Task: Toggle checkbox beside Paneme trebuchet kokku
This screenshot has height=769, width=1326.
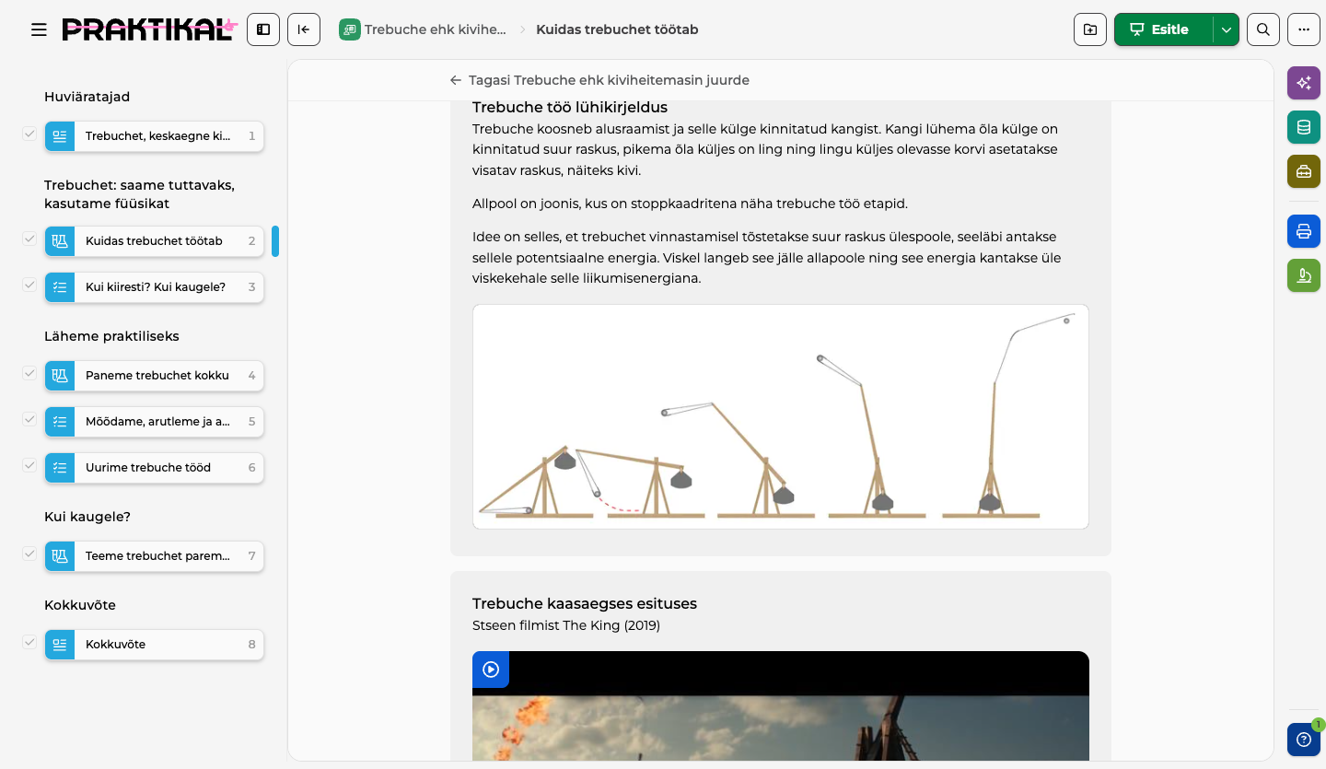Action: (29, 373)
